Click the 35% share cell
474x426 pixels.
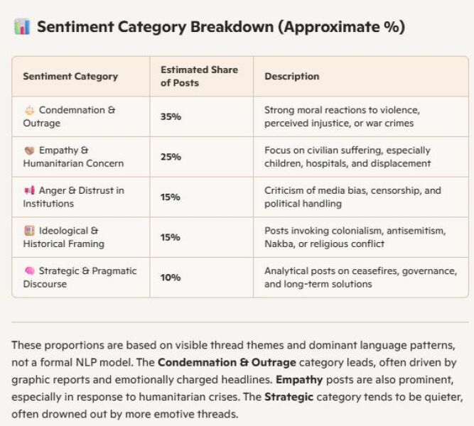pyautogui.click(x=171, y=116)
